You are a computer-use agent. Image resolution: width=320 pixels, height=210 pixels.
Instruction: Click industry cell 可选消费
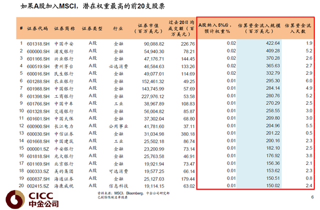click(118, 171)
